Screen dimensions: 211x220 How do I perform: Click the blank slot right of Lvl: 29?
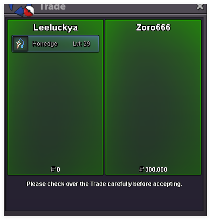[94, 44]
